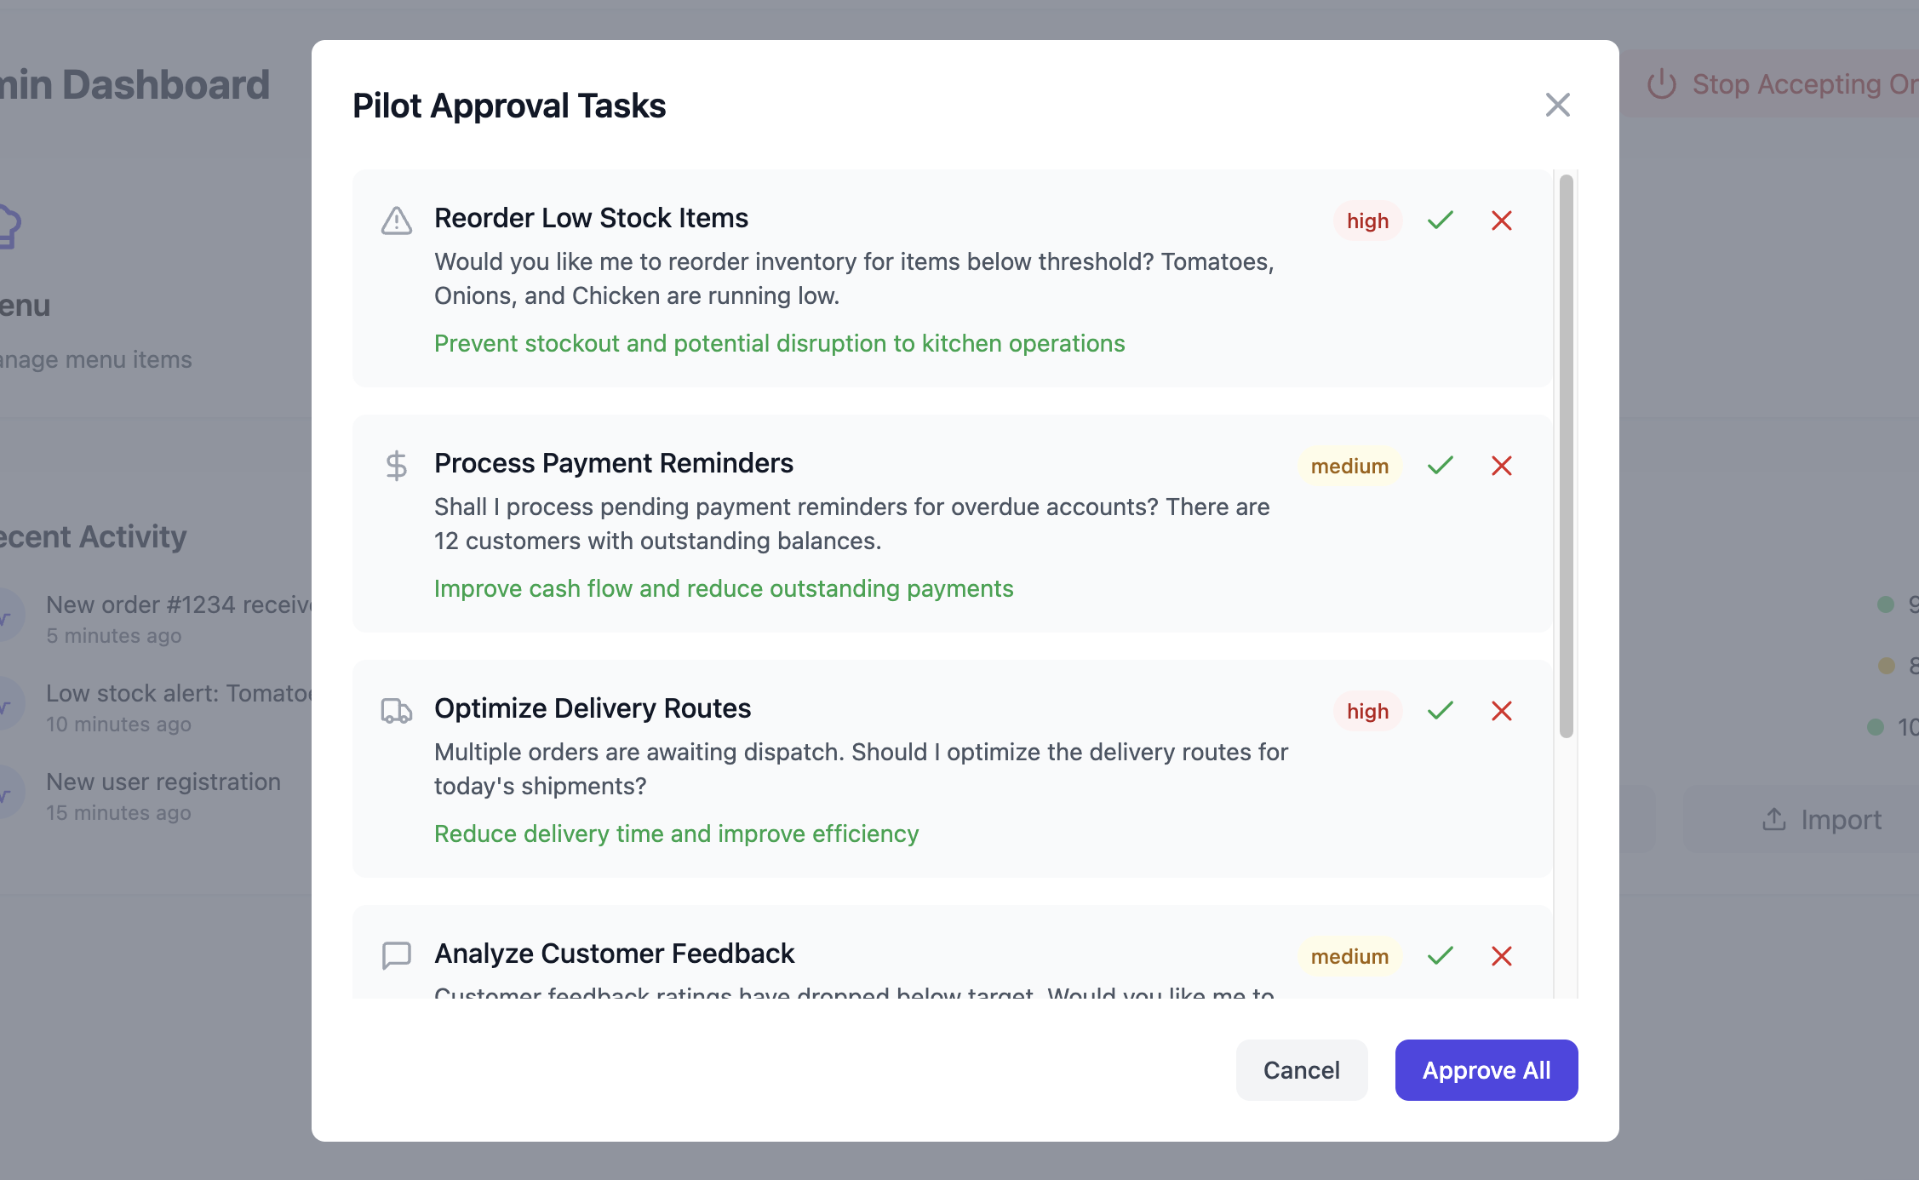Click the task list vertical scrollbar
This screenshot has width=1919, height=1180.
(1566, 455)
